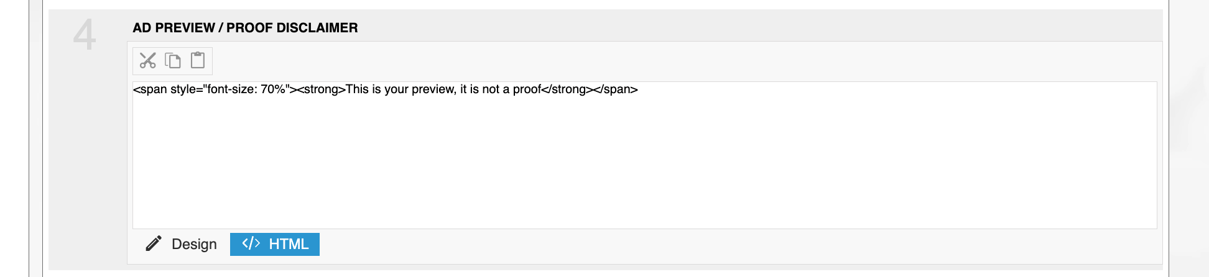The image size is (1209, 277).
Task: Click empty space below the HTML code line
Action: click(622, 174)
